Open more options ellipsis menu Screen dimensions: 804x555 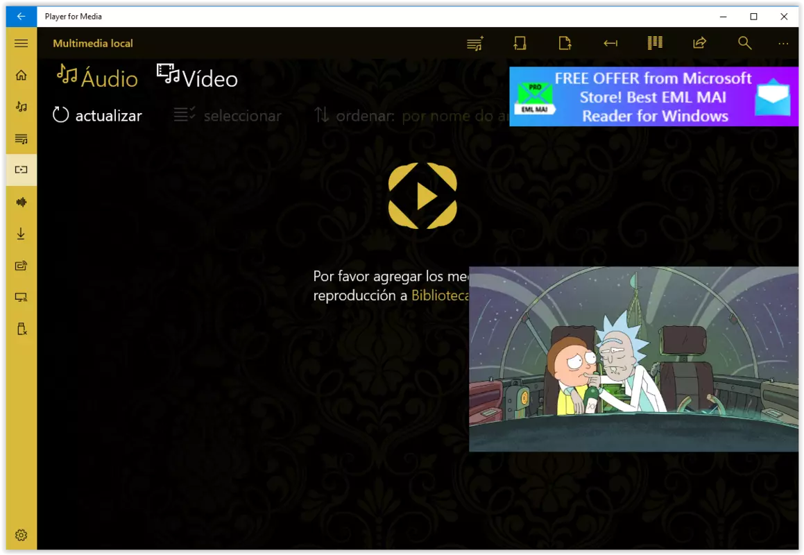click(x=783, y=44)
